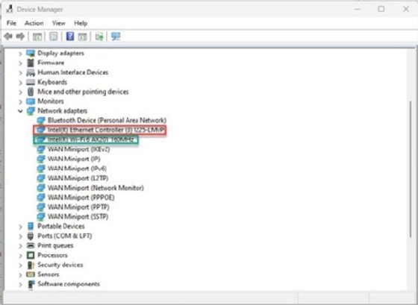Close the Device Manager window
418x305 pixels.
[x=406, y=9]
